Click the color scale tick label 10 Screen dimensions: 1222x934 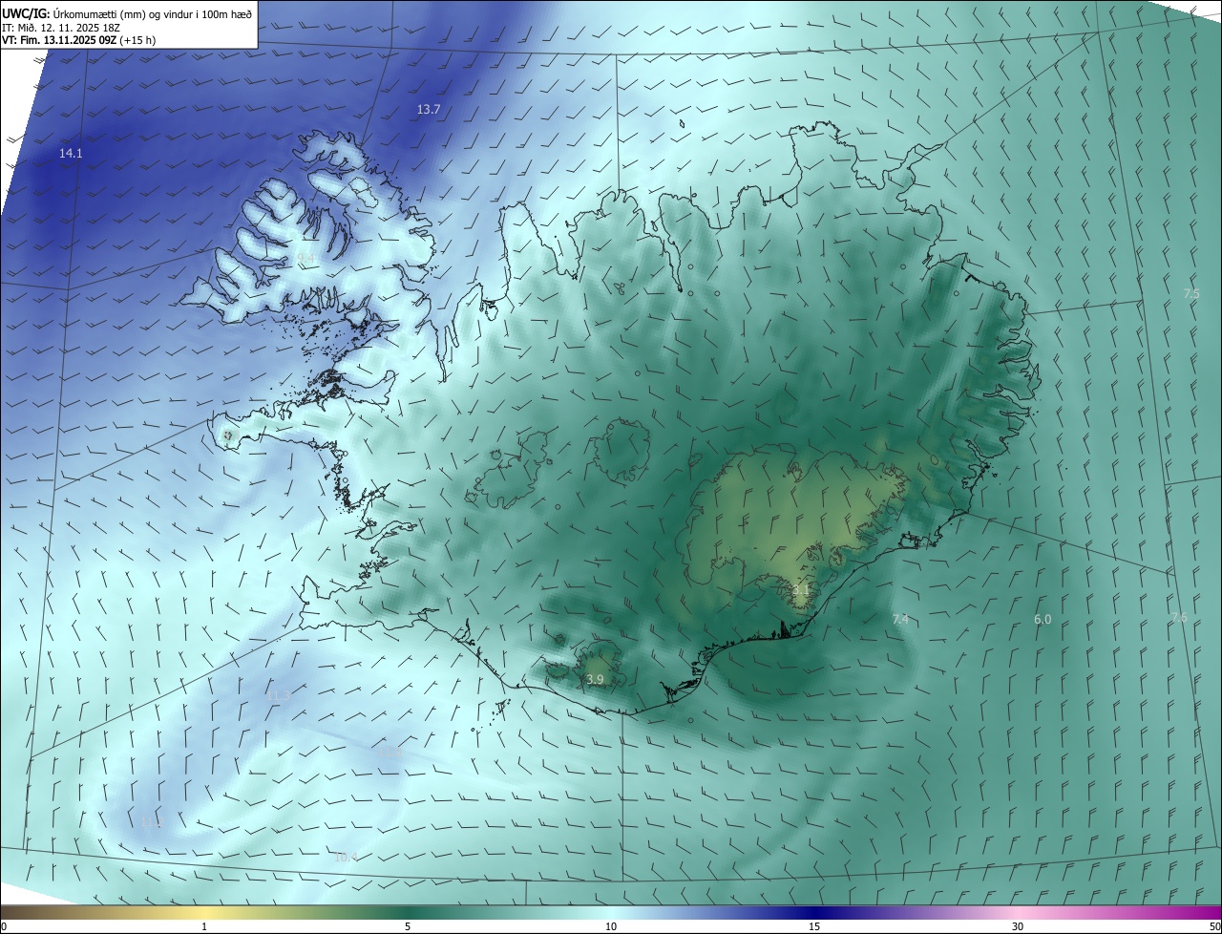(611, 926)
